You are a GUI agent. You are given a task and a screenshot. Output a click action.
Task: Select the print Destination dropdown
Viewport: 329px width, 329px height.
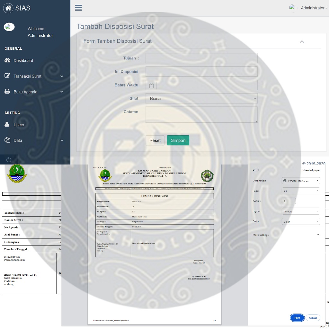pos(301,181)
